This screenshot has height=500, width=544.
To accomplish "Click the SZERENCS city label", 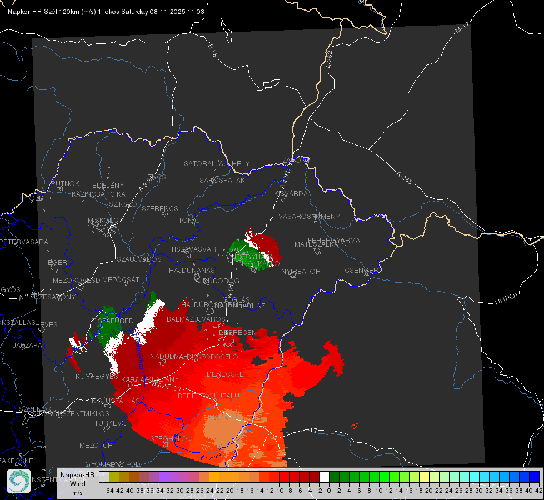I will (x=160, y=208).
